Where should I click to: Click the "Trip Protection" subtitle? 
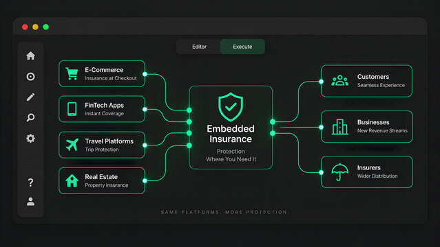point(102,150)
